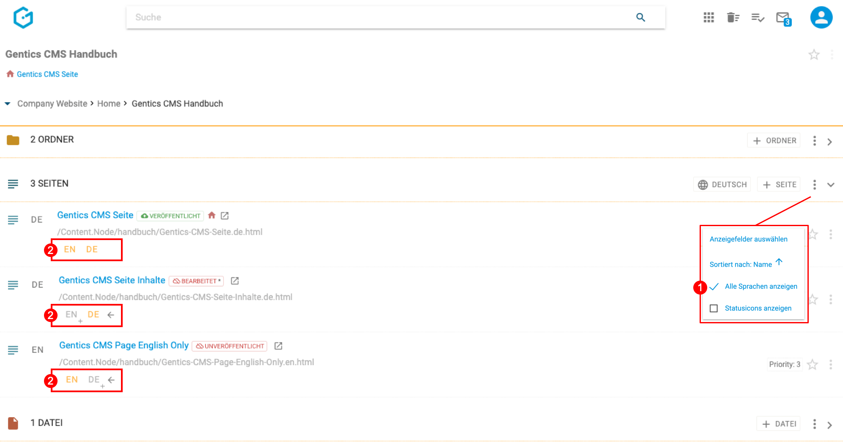The width and height of the screenshot is (843, 448).
Task: Open preview icon for Gentics CMS Seite Inhalte
Action: pyautogui.click(x=235, y=281)
